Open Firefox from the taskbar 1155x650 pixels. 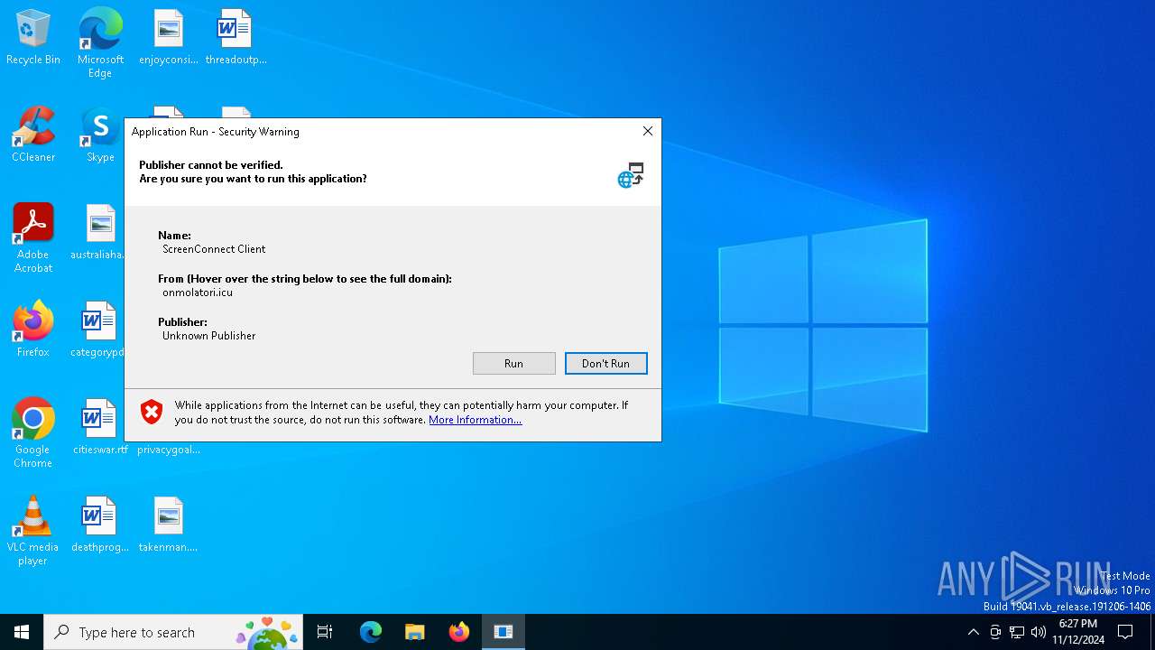pyautogui.click(x=459, y=632)
